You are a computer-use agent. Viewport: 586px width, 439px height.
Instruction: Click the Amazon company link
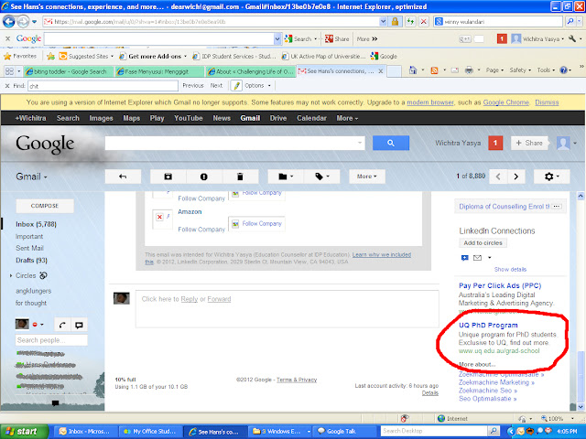[x=190, y=211]
